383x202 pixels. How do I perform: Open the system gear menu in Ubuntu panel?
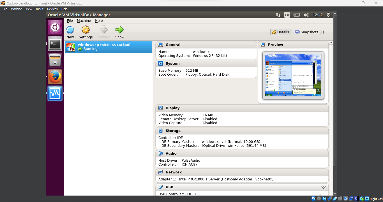(329, 15)
